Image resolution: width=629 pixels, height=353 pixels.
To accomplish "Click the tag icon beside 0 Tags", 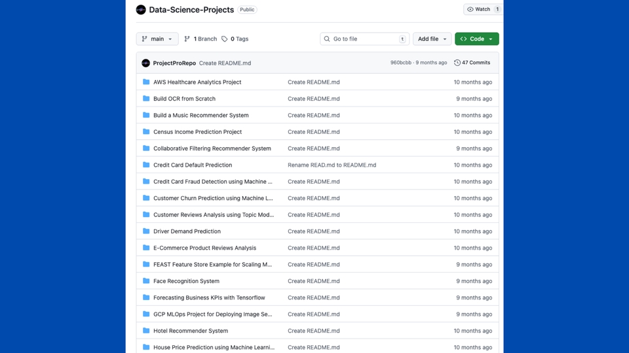I will [225, 39].
